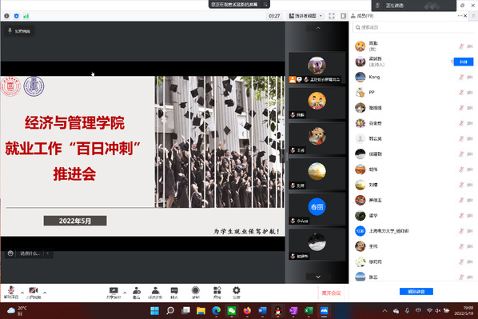Click the search members input field

click(413, 27)
